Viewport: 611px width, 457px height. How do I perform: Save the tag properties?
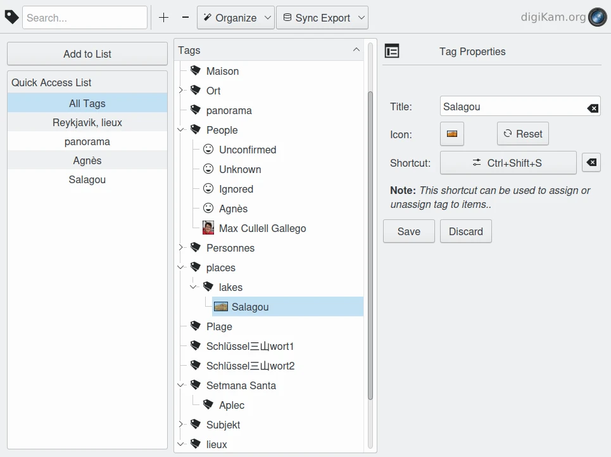[408, 231]
